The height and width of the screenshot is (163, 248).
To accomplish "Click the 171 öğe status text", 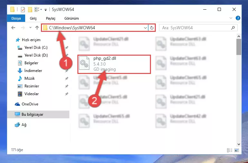I will click(x=17, y=150).
